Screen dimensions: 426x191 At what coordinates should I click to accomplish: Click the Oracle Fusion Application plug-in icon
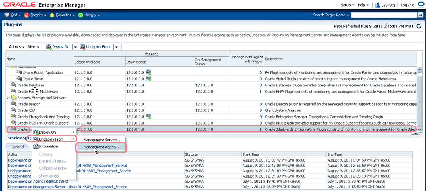(x=19, y=73)
